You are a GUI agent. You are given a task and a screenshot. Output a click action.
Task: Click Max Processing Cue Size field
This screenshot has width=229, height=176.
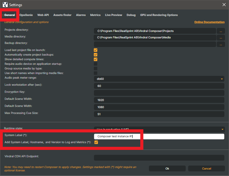[159, 114]
